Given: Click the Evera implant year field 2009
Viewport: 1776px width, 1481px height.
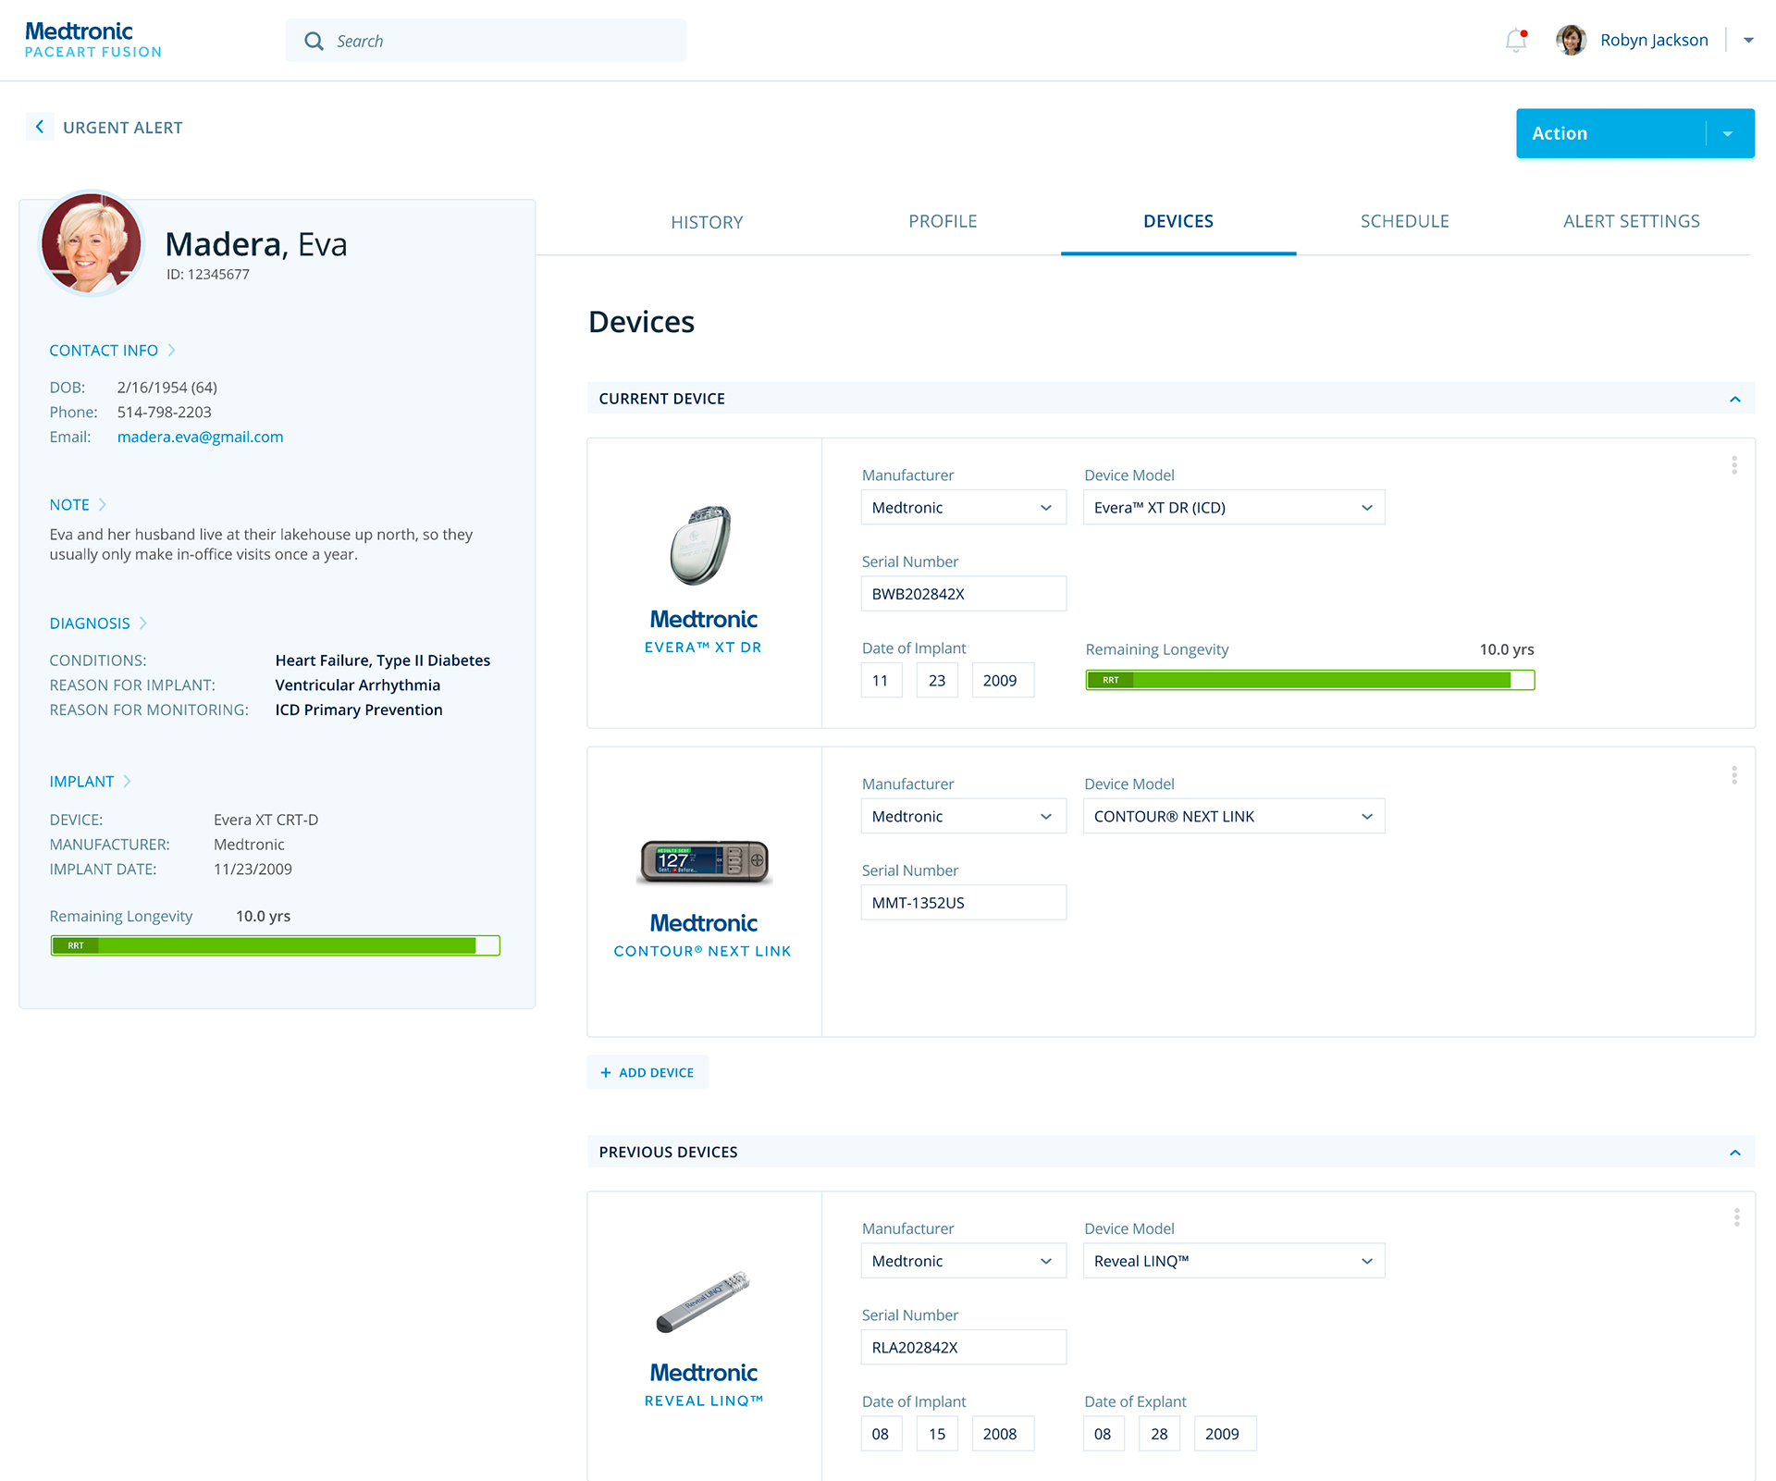Looking at the screenshot, I should (x=1003, y=681).
